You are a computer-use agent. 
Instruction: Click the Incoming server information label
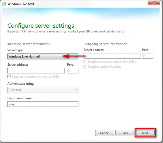pyautogui.click(x=29, y=44)
